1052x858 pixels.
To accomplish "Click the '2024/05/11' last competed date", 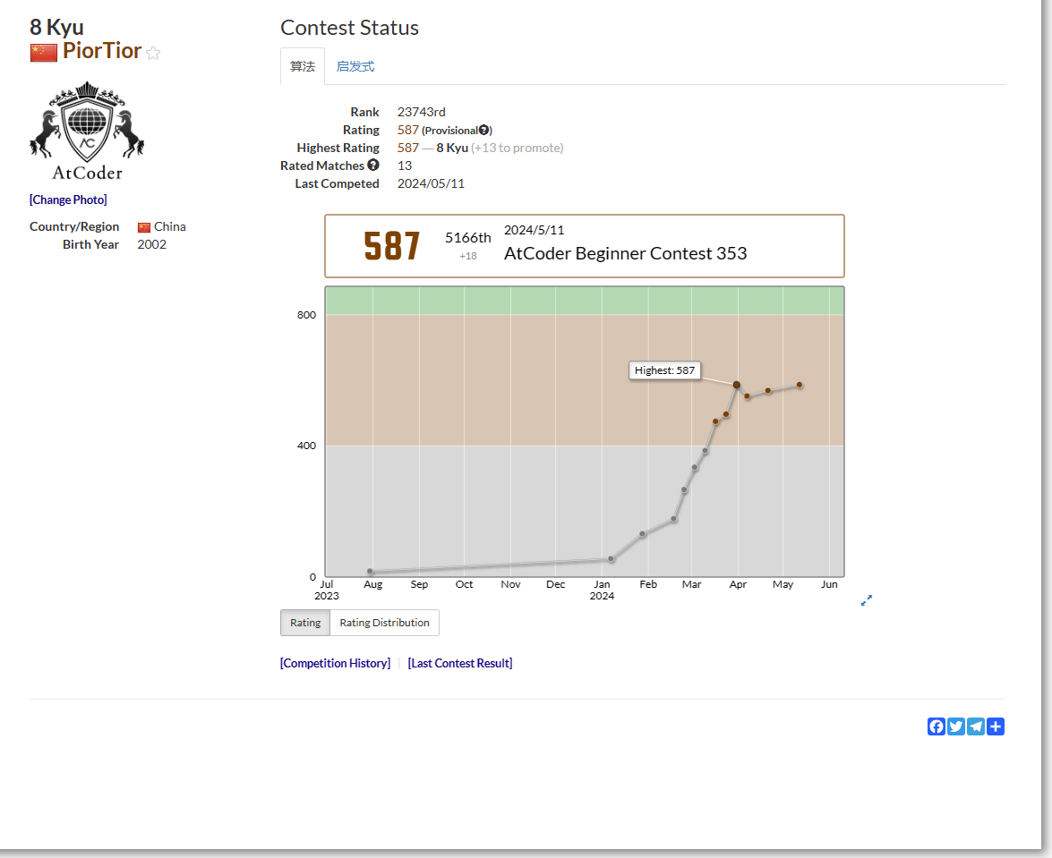I will coord(431,183).
